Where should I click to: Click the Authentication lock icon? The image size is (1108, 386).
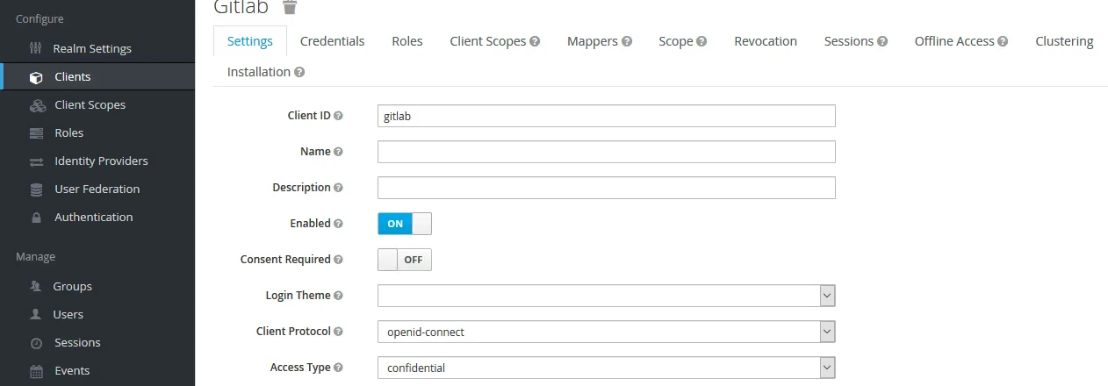[x=36, y=218]
